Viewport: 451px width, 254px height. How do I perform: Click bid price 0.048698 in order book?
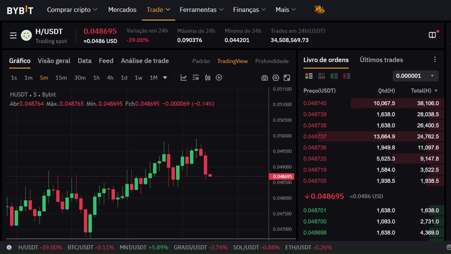[x=315, y=233]
